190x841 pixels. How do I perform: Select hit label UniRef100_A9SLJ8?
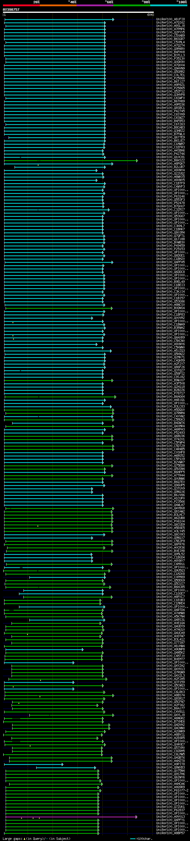(170, 26)
